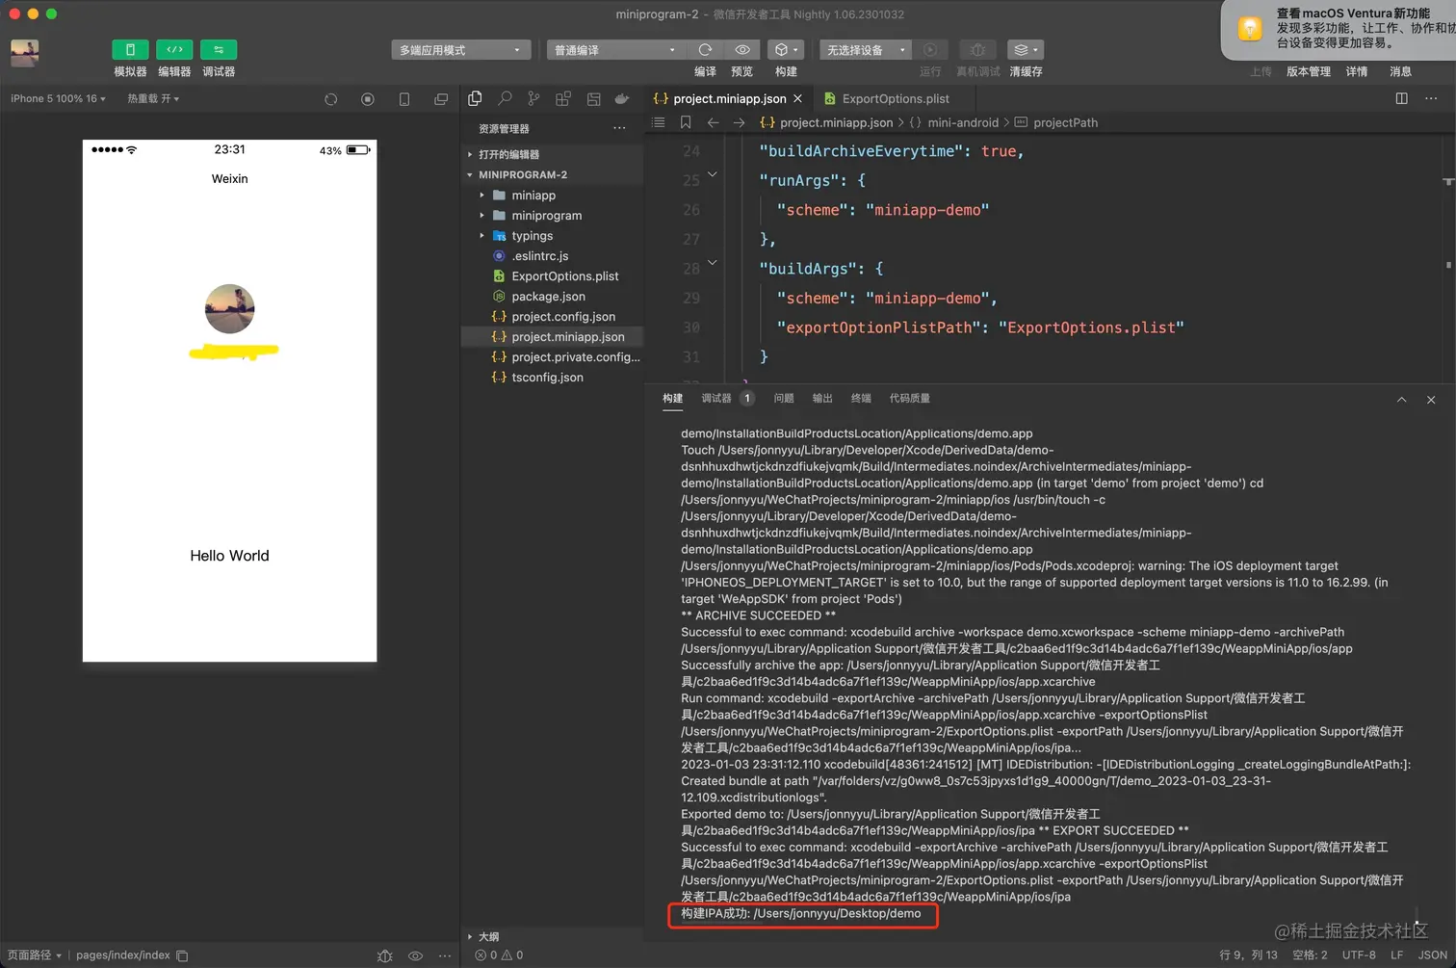Open 消息 messages

tap(1400, 72)
